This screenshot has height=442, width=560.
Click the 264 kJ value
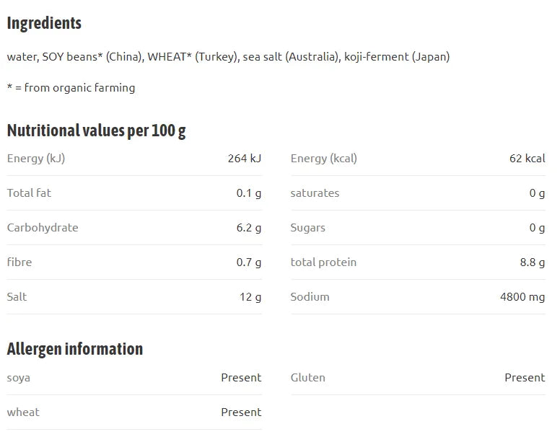[x=245, y=159]
